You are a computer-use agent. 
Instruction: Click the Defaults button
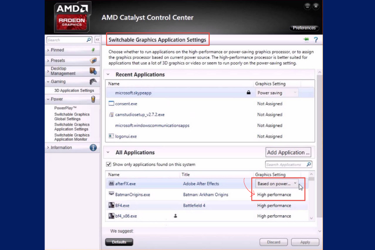tap(119, 242)
